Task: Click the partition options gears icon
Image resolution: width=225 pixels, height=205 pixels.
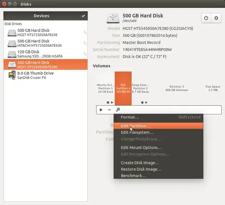Action: point(118,110)
